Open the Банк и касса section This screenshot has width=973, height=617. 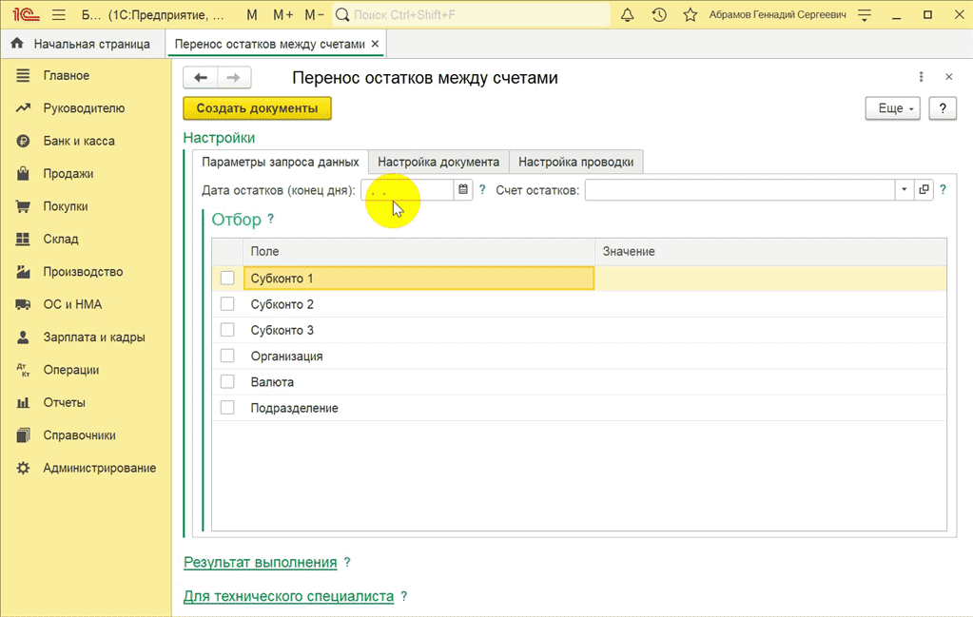(78, 141)
